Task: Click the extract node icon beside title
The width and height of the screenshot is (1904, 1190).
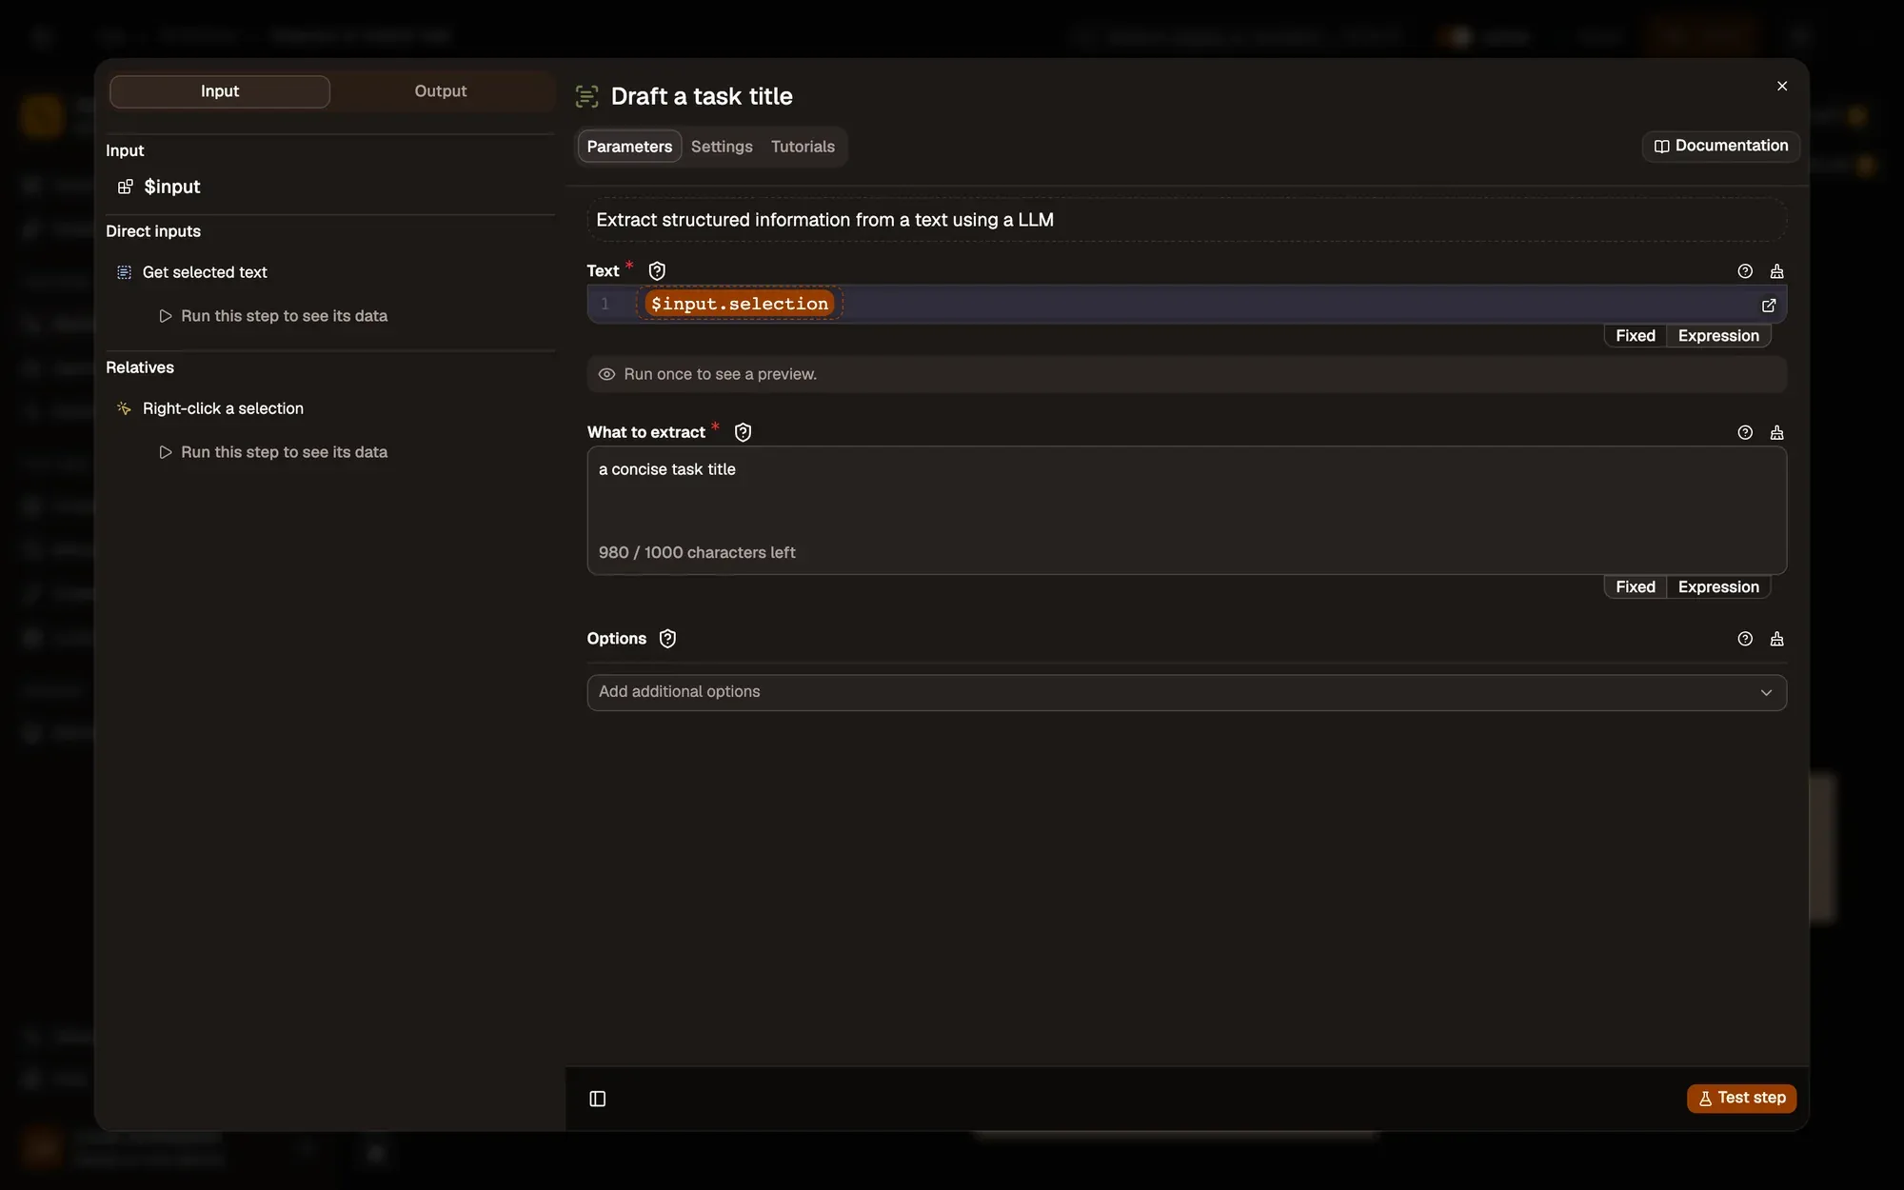Action: tap(587, 96)
